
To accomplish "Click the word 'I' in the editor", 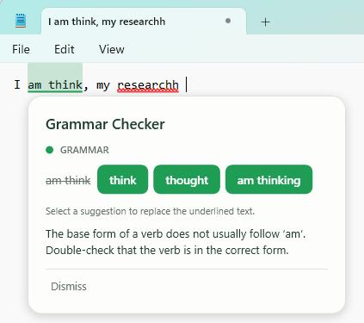I will 17,84.
